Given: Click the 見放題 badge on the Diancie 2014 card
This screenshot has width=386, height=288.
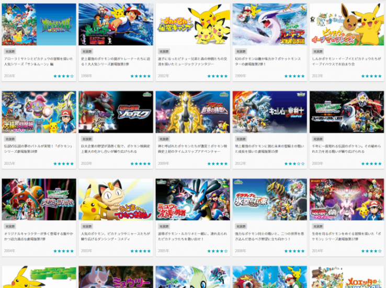Looking at the screenshot, I should 318,226.
